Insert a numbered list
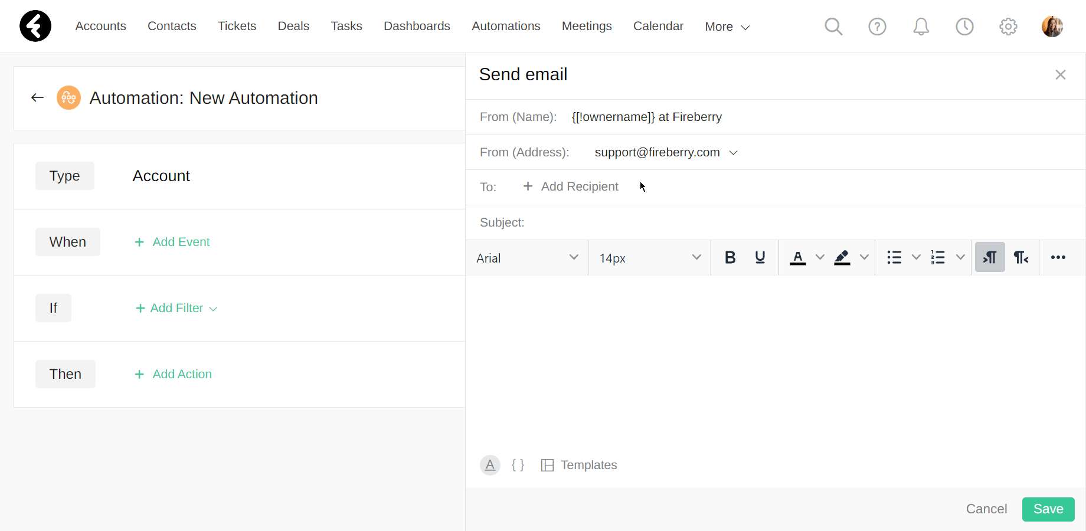This screenshot has height=531, width=1086. (x=938, y=257)
